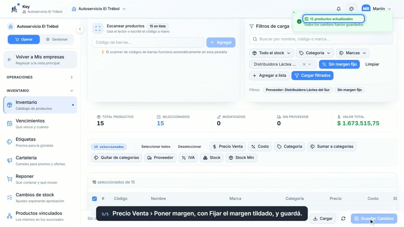The height and width of the screenshot is (227, 404).
Task: Click the IVA bulk action
Action: click(188, 158)
